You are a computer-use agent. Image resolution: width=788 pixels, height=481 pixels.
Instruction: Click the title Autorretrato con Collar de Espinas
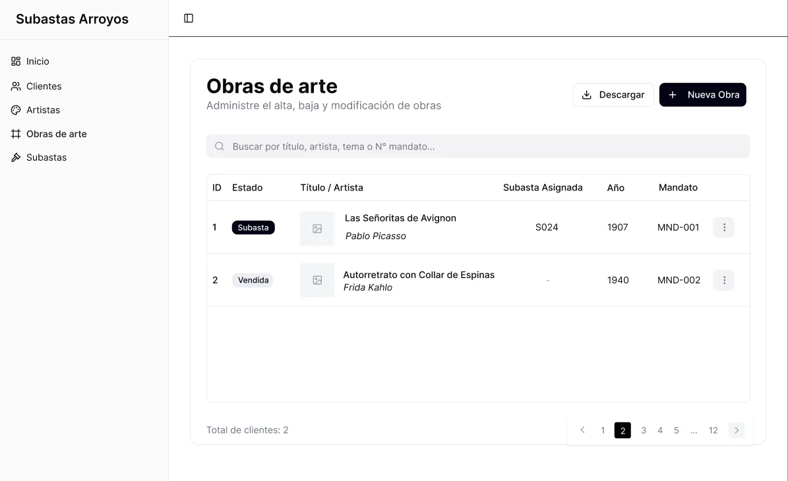pos(419,275)
